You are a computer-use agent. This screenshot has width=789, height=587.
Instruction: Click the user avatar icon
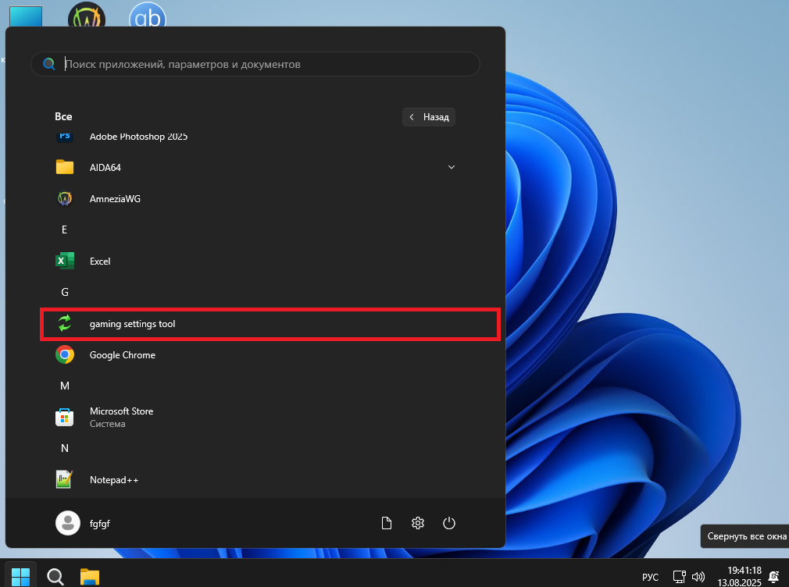coord(67,523)
